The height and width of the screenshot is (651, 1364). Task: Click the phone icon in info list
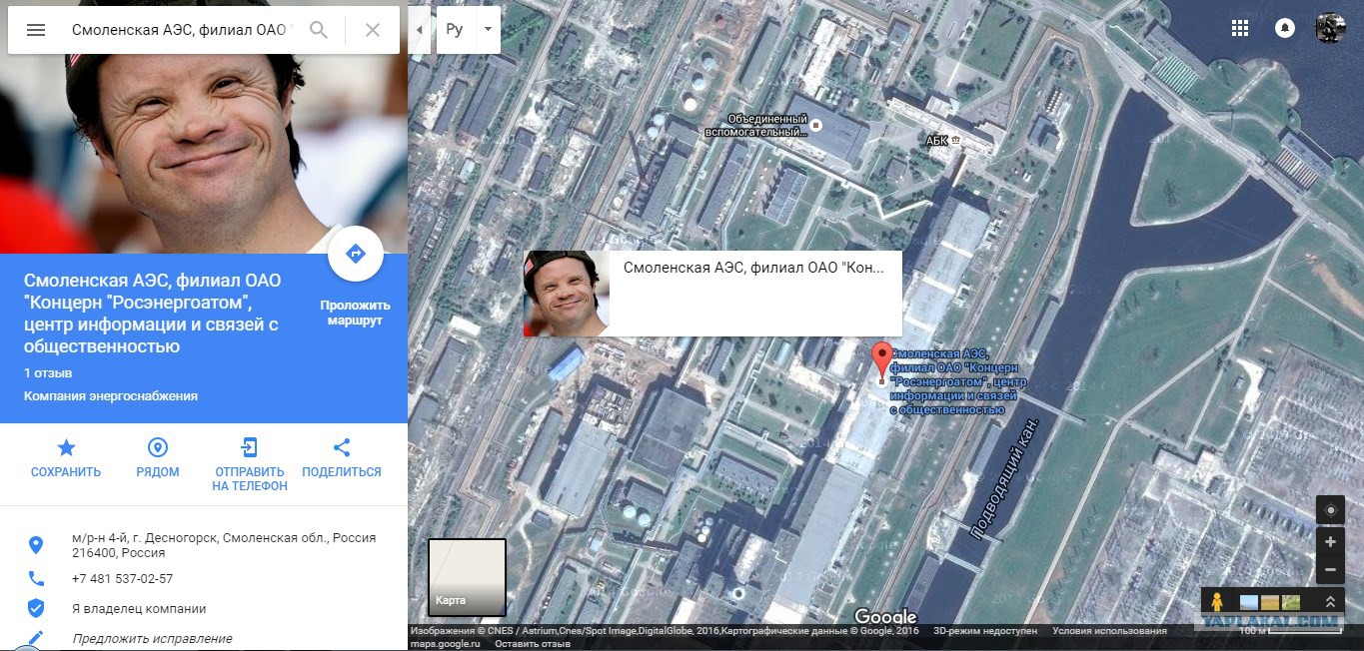[x=36, y=578]
